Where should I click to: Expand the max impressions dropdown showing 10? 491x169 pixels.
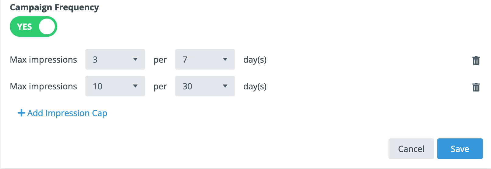[115, 86]
